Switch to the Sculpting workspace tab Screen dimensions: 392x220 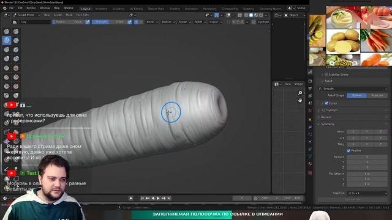click(x=118, y=9)
